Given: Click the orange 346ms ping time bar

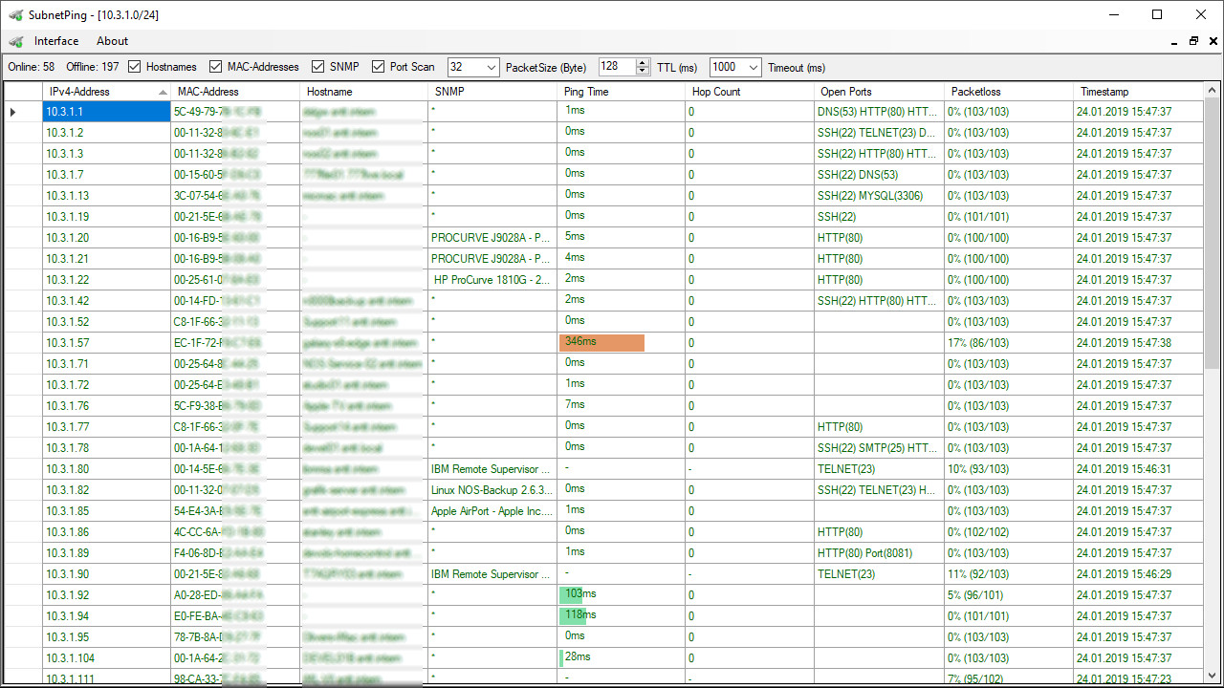Looking at the screenshot, I should (601, 342).
